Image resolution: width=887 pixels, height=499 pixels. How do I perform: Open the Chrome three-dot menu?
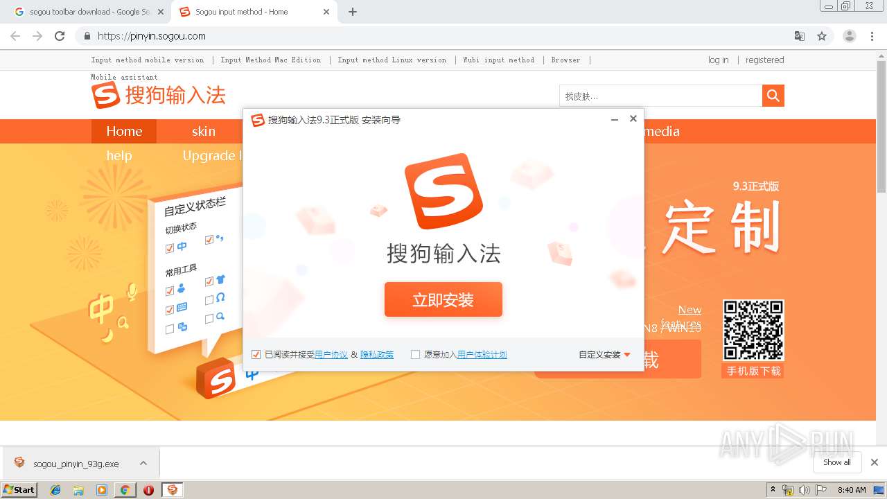(x=872, y=36)
